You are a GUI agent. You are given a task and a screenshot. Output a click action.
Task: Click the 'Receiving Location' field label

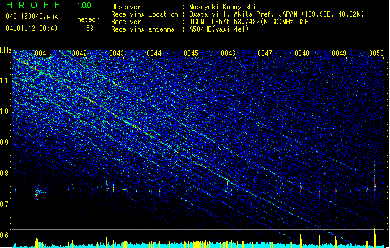tap(144, 14)
